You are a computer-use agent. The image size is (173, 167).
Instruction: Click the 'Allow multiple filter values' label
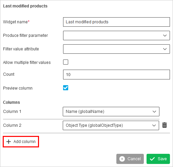(x=27, y=63)
